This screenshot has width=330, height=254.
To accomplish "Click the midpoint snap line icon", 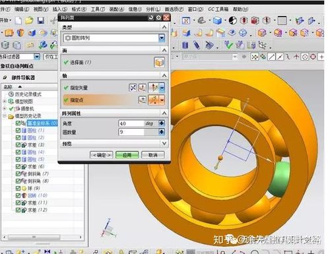I will (280, 57).
